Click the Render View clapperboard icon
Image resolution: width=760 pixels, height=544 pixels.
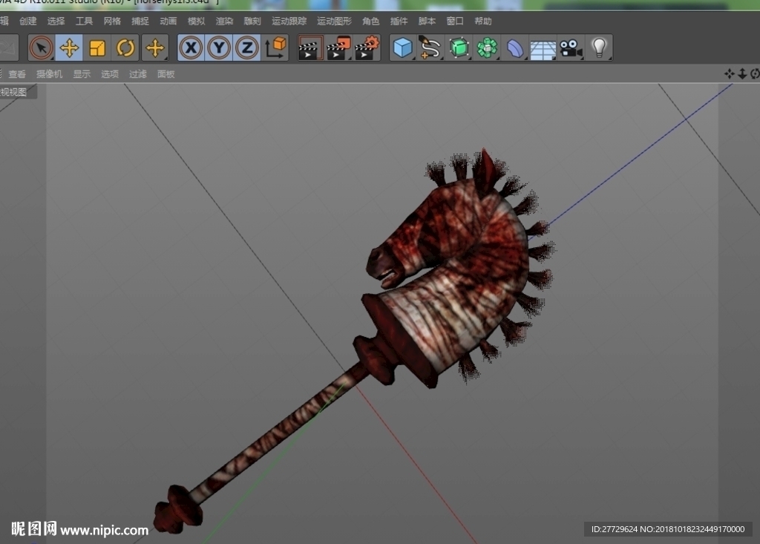click(309, 48)
